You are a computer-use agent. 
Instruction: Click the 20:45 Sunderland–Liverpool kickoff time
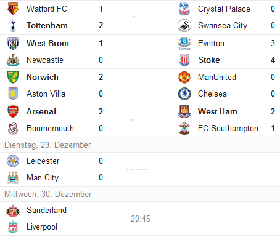pos(141,219)
